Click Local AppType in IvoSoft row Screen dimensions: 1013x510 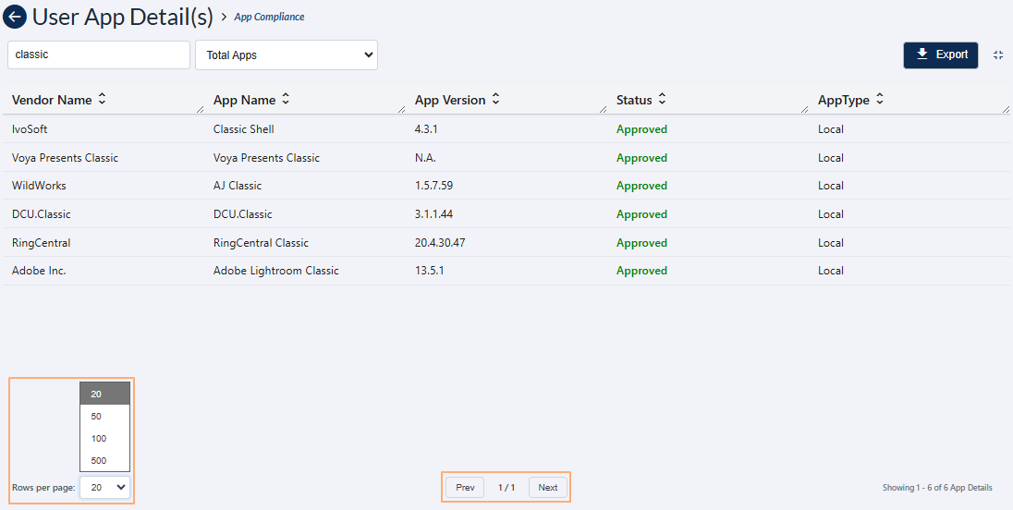tap(831, 129)
